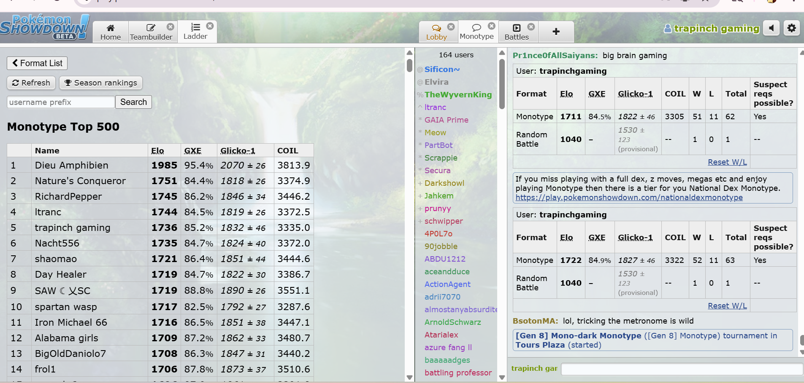Close the Battles tab

pos(531,27)
